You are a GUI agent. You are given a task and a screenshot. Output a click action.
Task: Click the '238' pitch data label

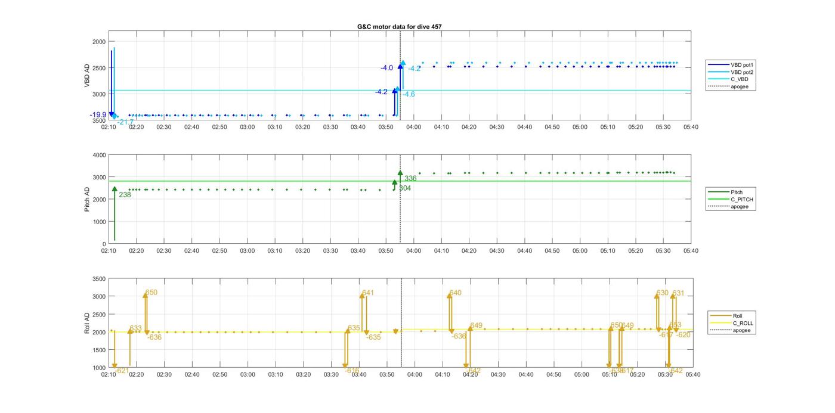point(125,195)
